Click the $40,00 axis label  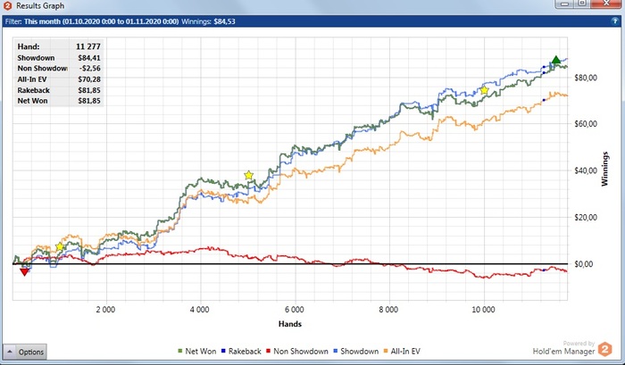click(586, 170)
